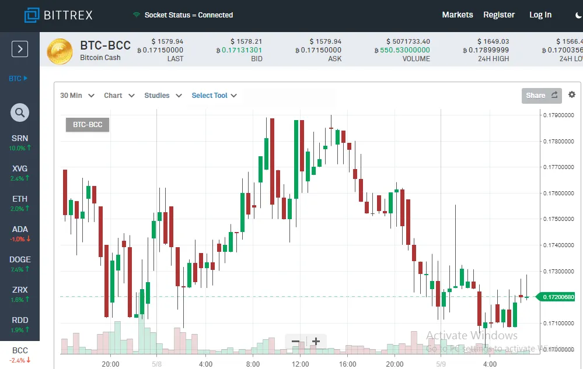The height and width of the screenshot is (369, 583).
Task: Click the current price marker 0.17200680
Action: 556,297
